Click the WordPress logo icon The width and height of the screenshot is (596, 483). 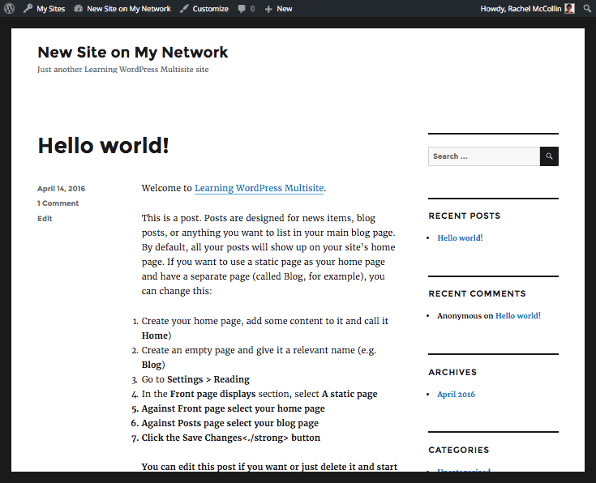tap(9, 8)
